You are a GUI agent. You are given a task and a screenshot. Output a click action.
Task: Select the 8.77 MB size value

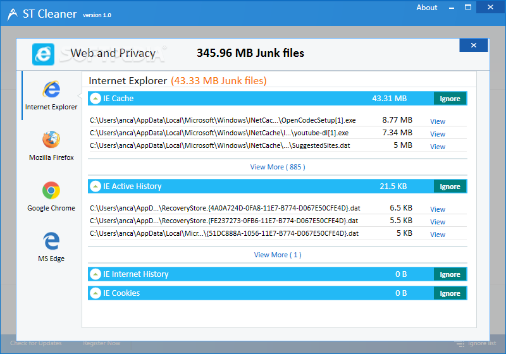(397, 120)
